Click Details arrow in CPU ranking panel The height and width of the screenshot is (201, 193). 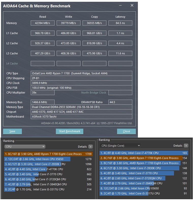[x=91, y=147]
